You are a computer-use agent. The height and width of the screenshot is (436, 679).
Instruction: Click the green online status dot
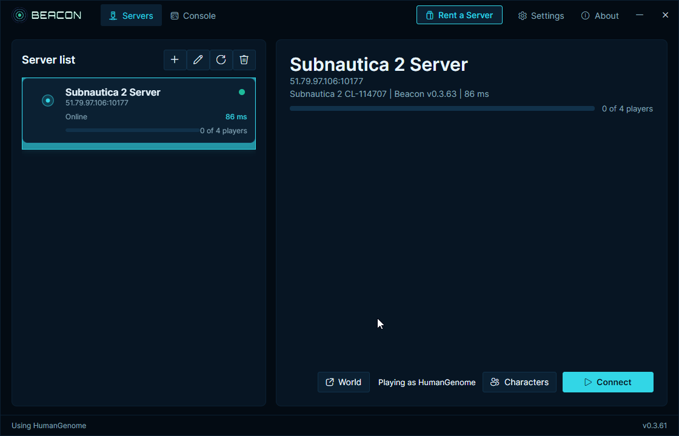point(242,91)
